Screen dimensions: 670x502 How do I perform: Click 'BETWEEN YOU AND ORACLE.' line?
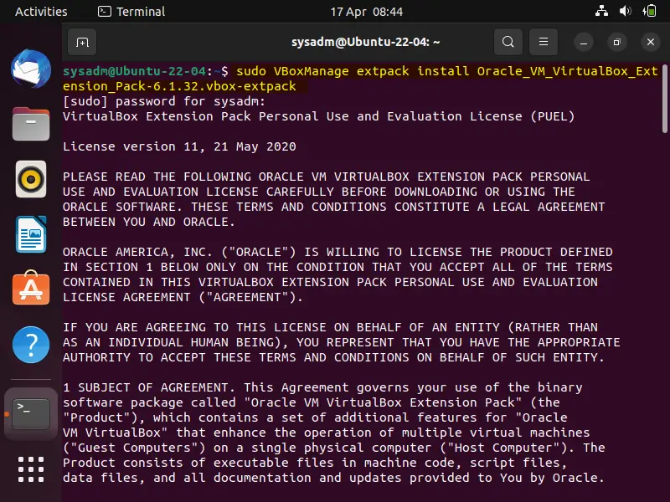149,222
